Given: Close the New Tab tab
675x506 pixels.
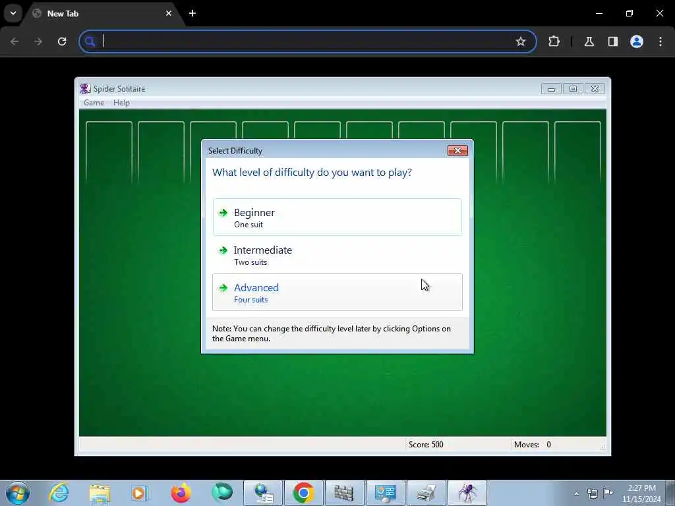Looking at the screenshot, I should coord(169,13).
